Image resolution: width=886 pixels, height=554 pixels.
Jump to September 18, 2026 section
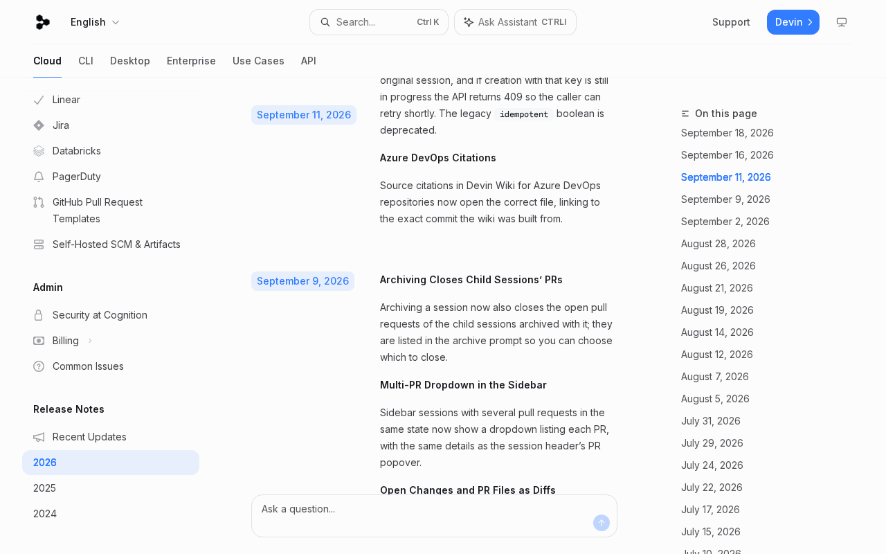tap(727, 133)
